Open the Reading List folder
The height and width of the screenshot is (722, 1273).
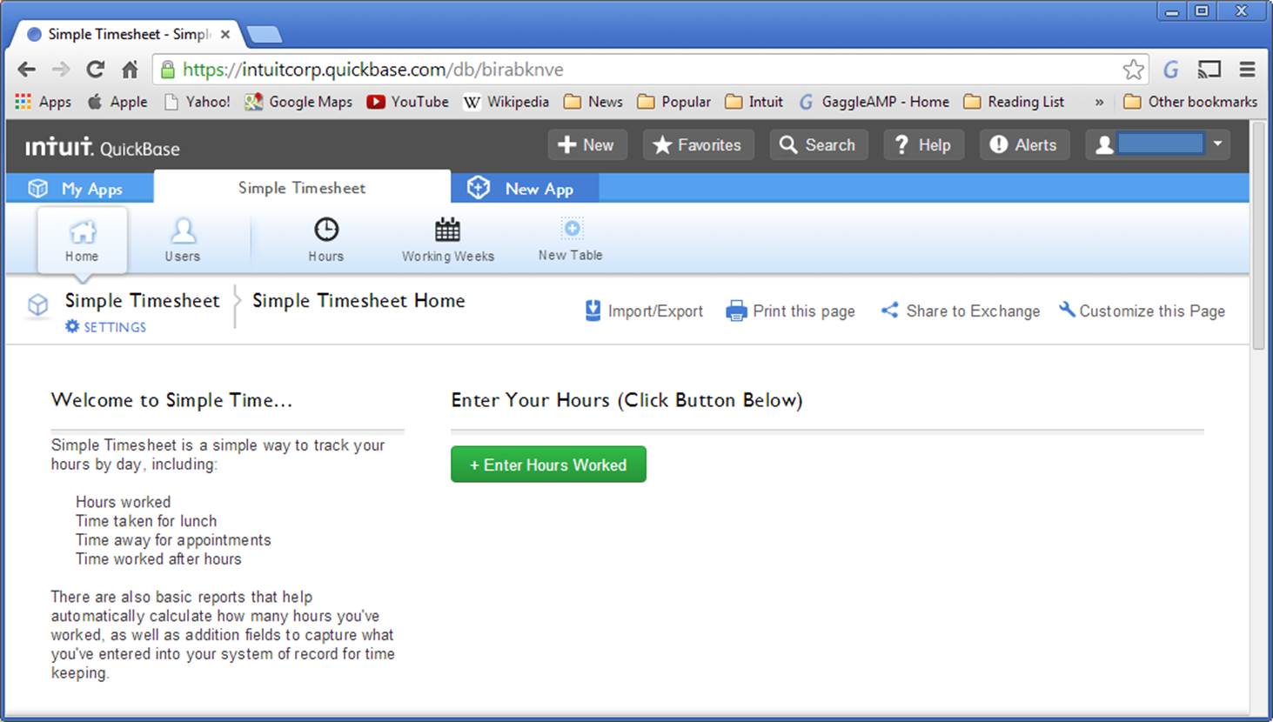(1014, 102)
